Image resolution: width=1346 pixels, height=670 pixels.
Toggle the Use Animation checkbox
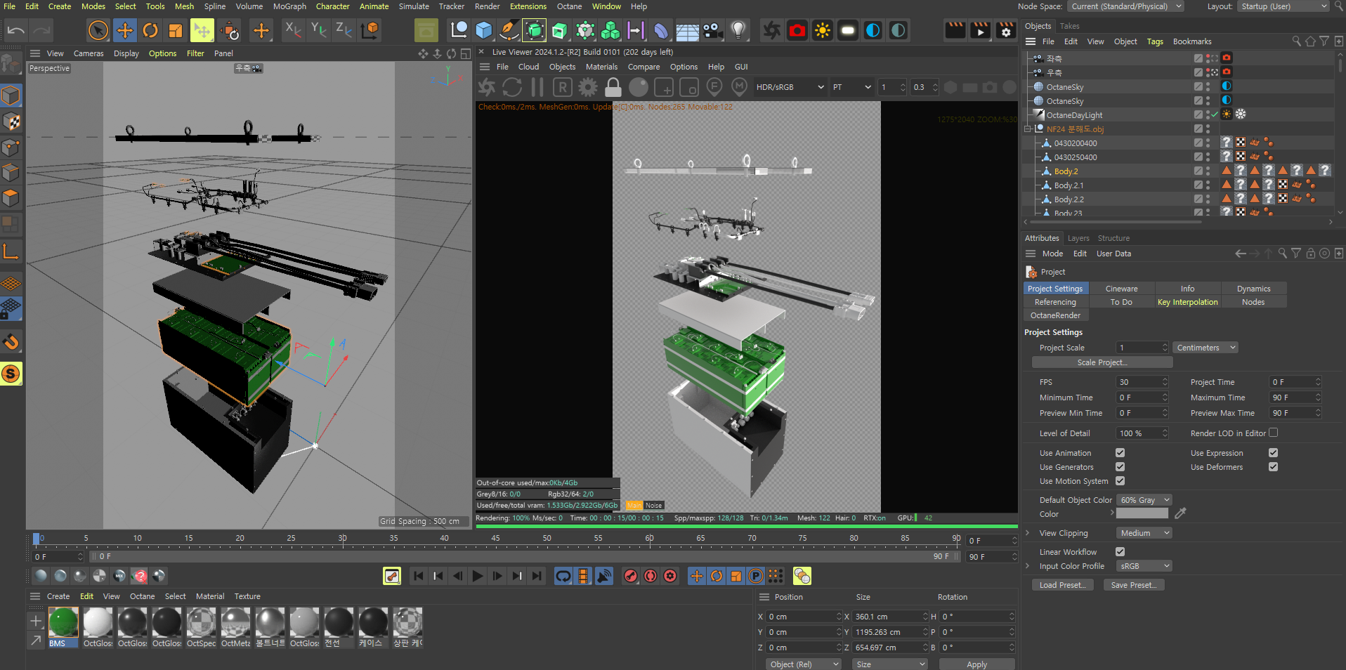pos(1120,453)
